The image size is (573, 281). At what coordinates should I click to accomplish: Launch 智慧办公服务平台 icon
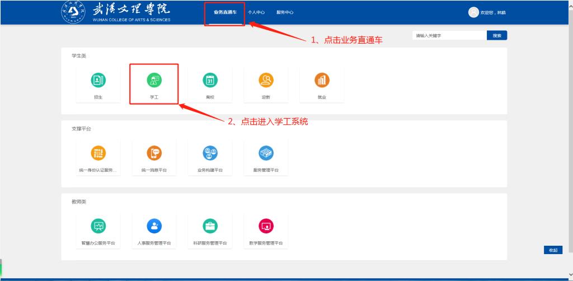click(98, 226)
